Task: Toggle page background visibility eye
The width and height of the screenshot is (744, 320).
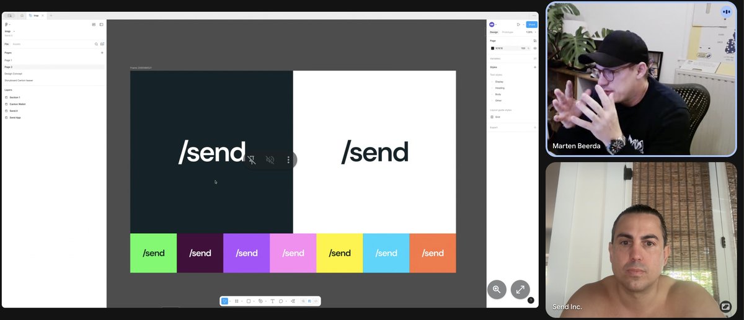Action: pos(535,48)
